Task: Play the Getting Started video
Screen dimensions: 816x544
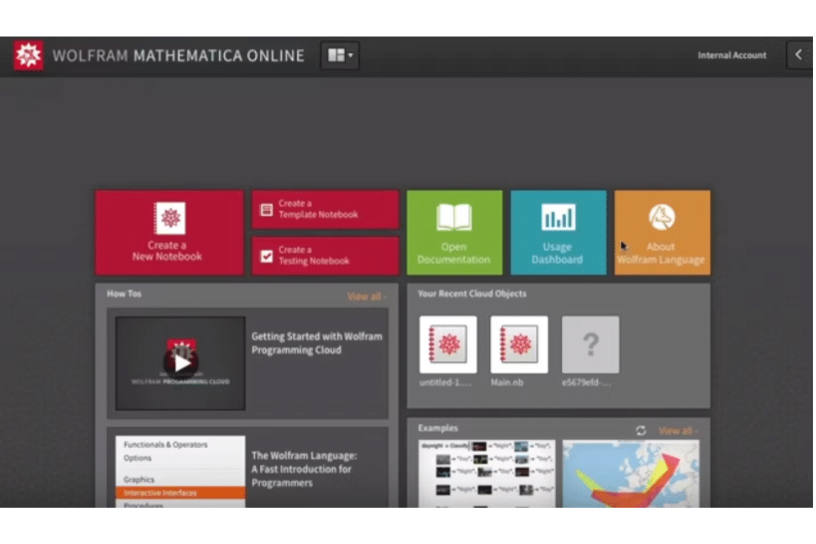Action: [x=180, y=363]
